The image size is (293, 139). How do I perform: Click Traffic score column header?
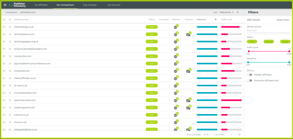pos(227,19)
